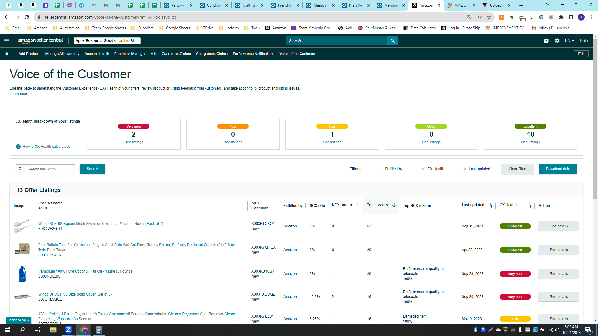Open the Windows Start menu
This screenshot has width=598, height=336.
coord(7,330)
